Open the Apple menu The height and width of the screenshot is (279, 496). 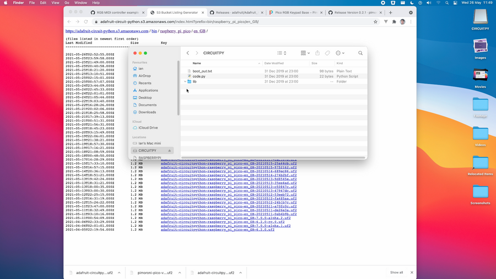(x=6, y=3)
